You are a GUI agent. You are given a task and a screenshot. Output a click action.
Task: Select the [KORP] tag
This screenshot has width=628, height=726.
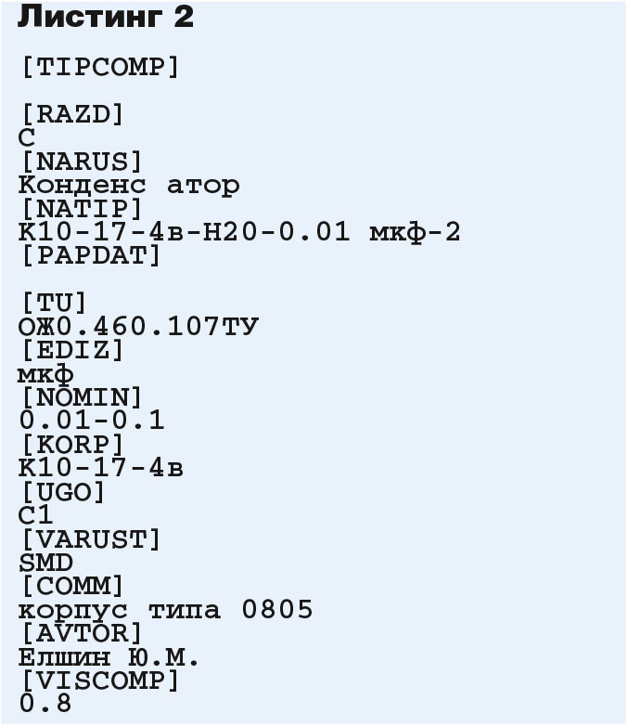tap(72, 445)
